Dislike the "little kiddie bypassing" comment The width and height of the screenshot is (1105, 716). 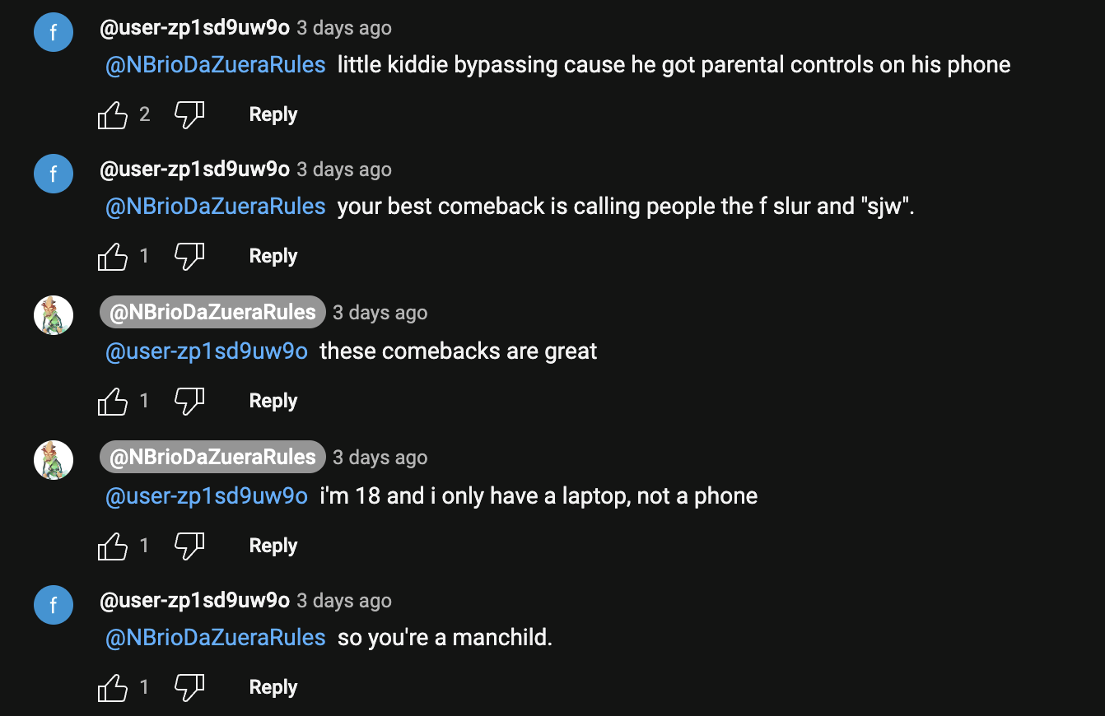tap(189, 115)
